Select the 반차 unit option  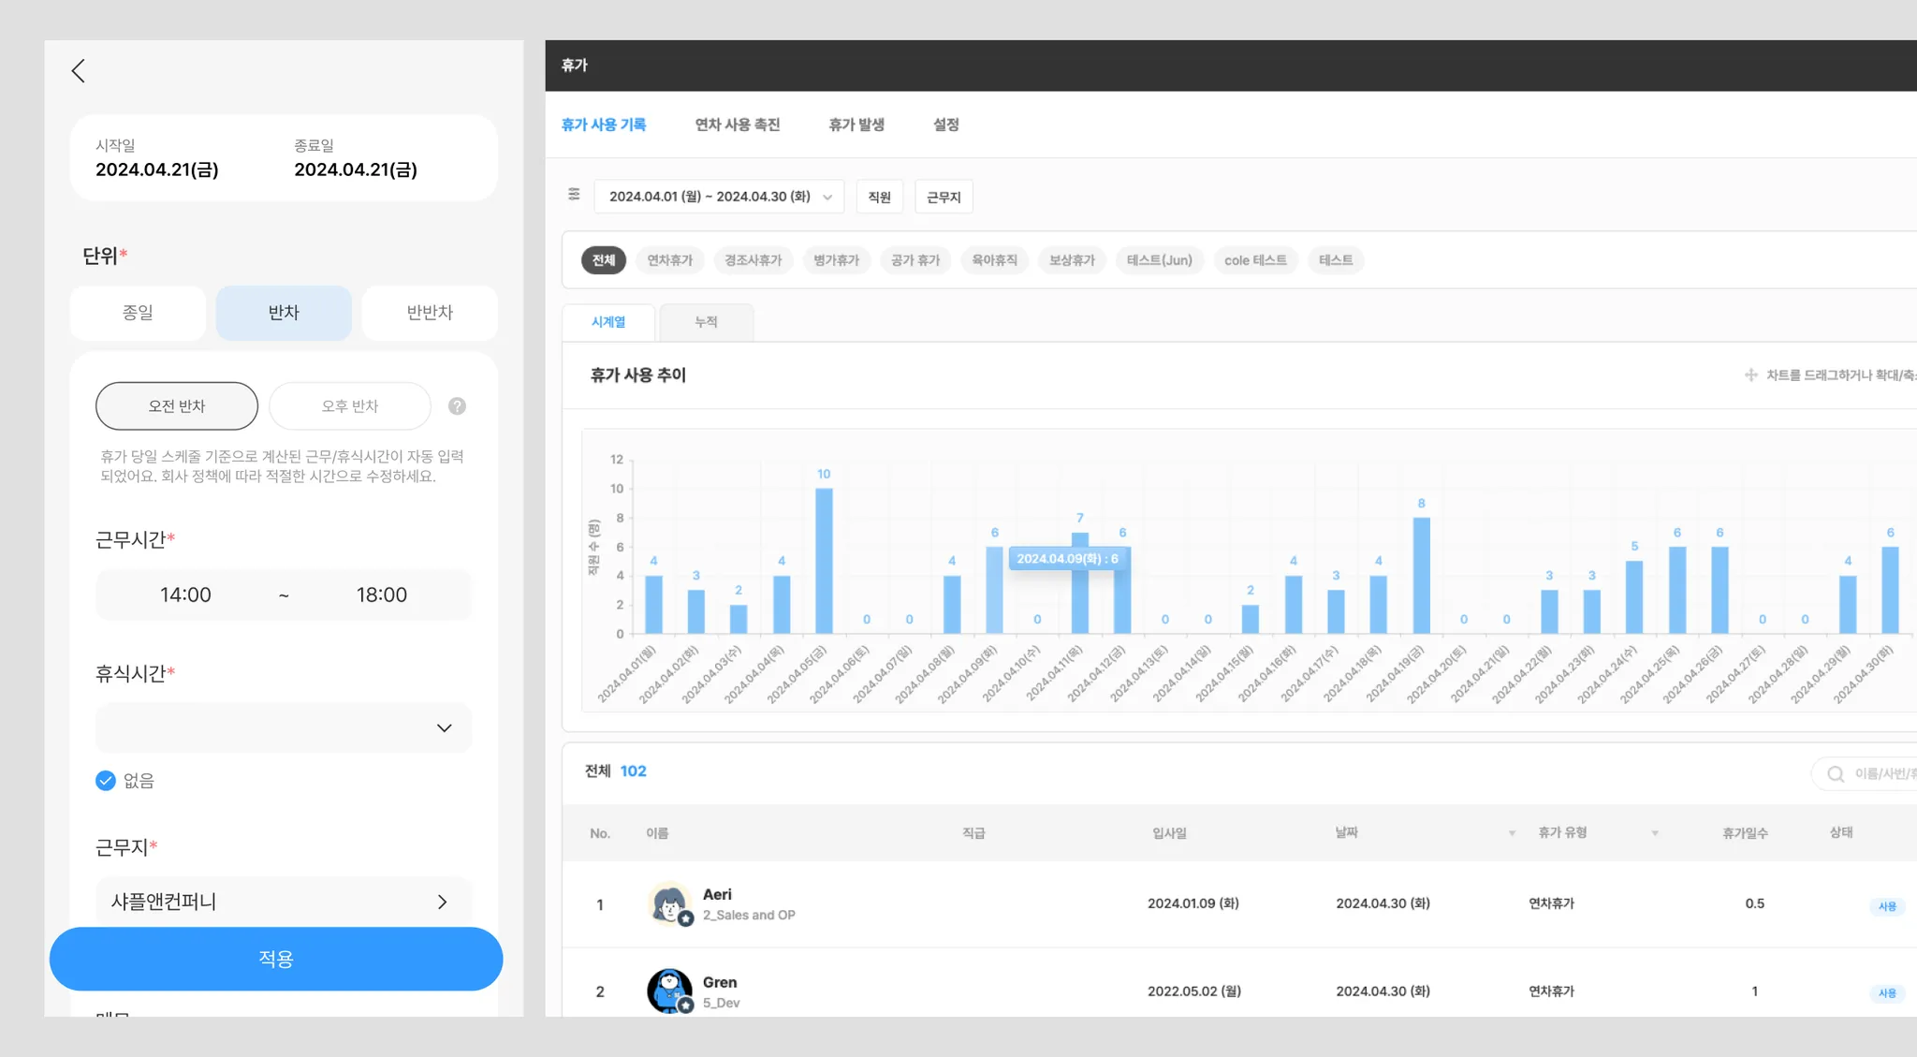tap(284, 313)
